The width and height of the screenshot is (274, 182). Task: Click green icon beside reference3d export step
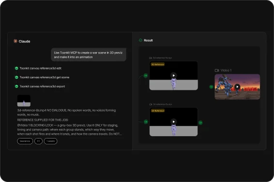point(16,86)
